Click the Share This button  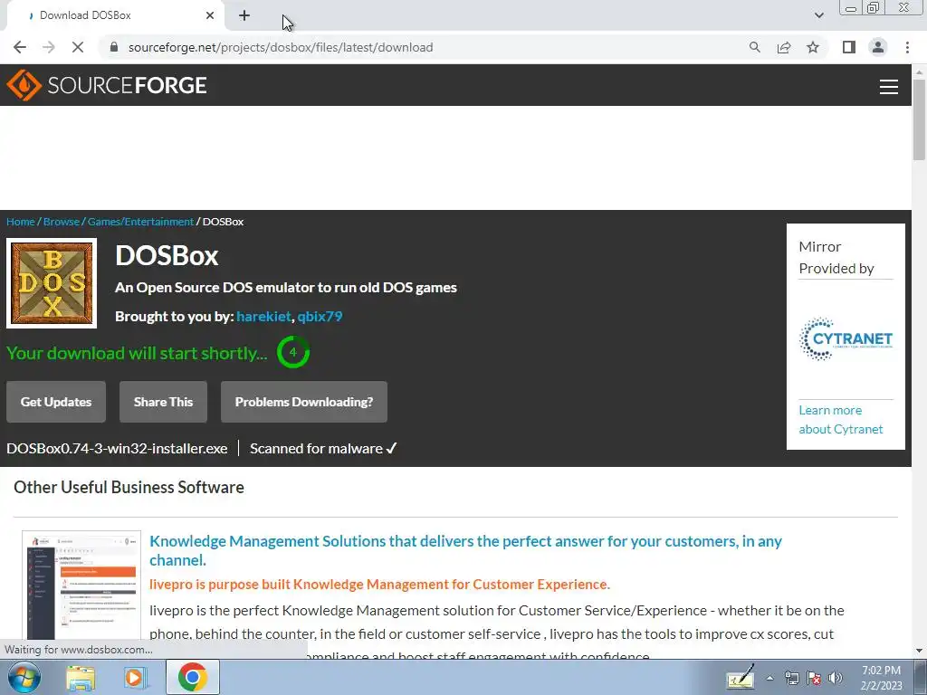point(163,402)
